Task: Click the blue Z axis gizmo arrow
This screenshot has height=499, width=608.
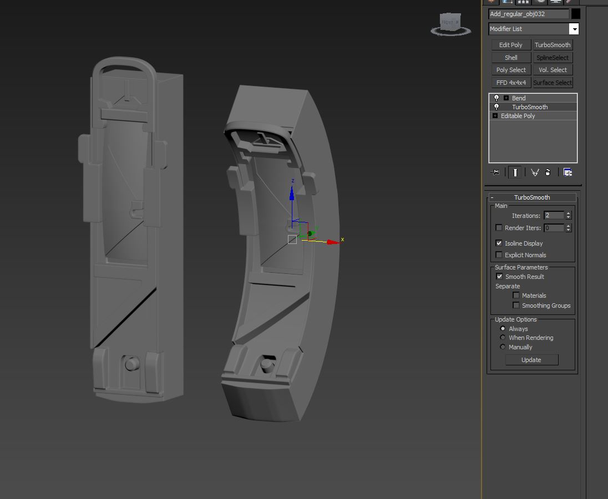Action: [x=292, y=193]
